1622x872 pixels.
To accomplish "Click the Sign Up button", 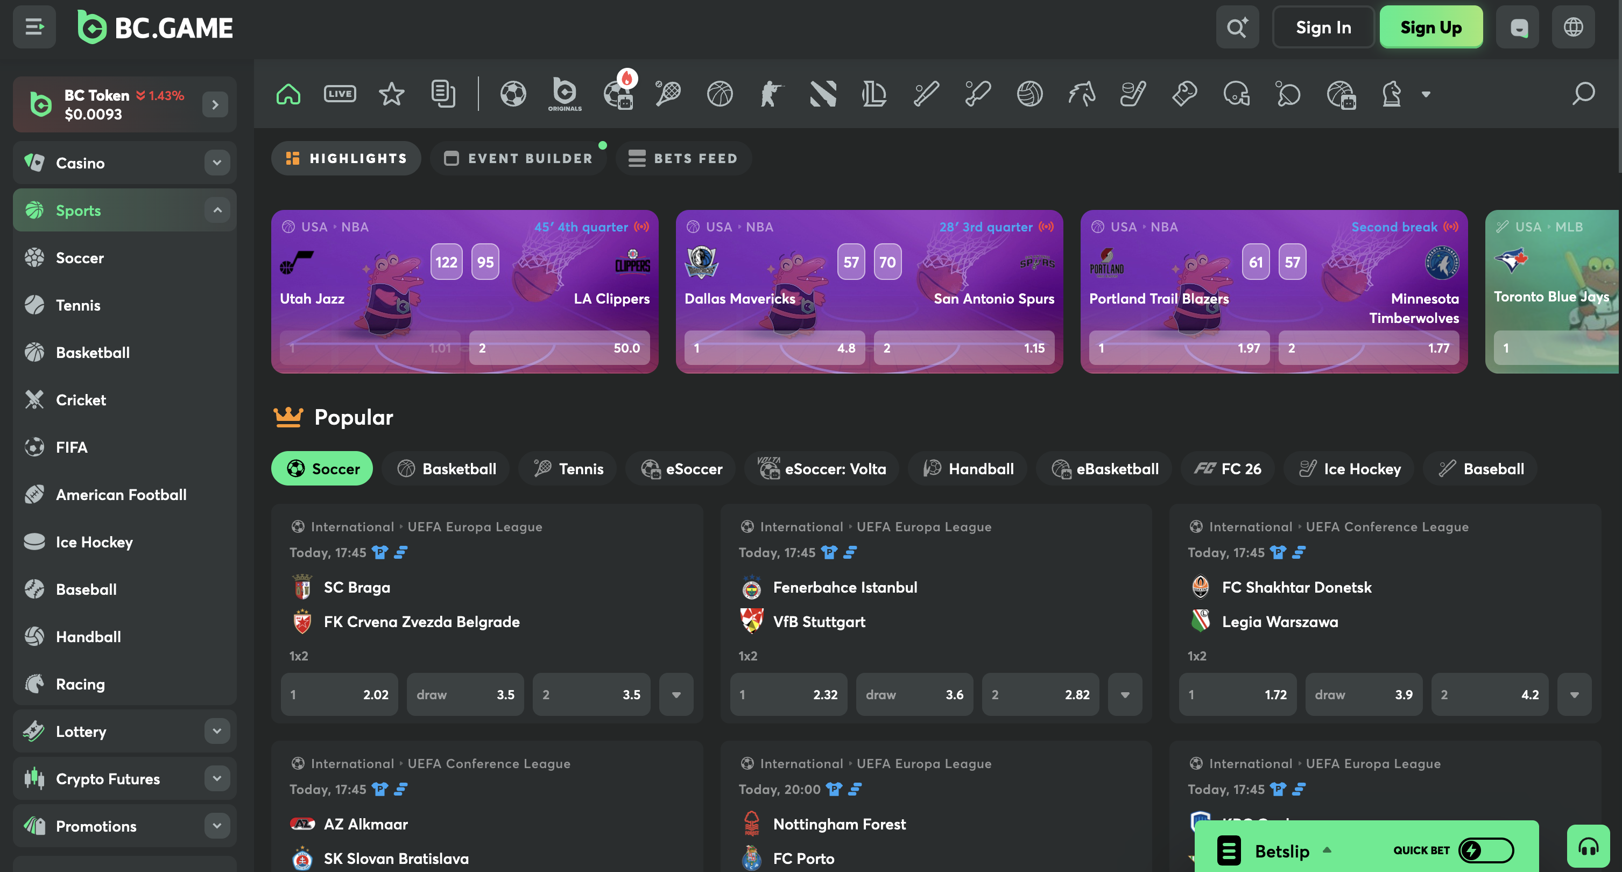I will [1430, 27].
